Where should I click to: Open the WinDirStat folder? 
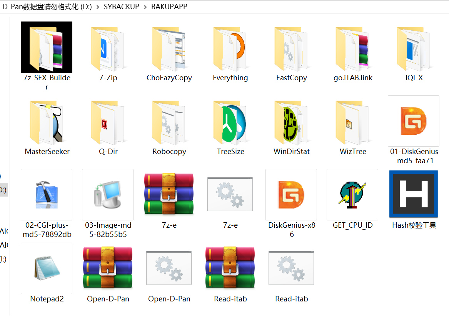click(x=292, y=122)
